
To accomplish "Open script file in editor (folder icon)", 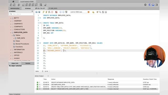I will coord(36,12).
